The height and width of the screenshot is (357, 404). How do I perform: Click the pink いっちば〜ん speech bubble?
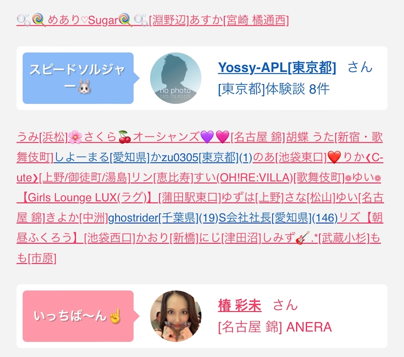[x=78, y=316]
